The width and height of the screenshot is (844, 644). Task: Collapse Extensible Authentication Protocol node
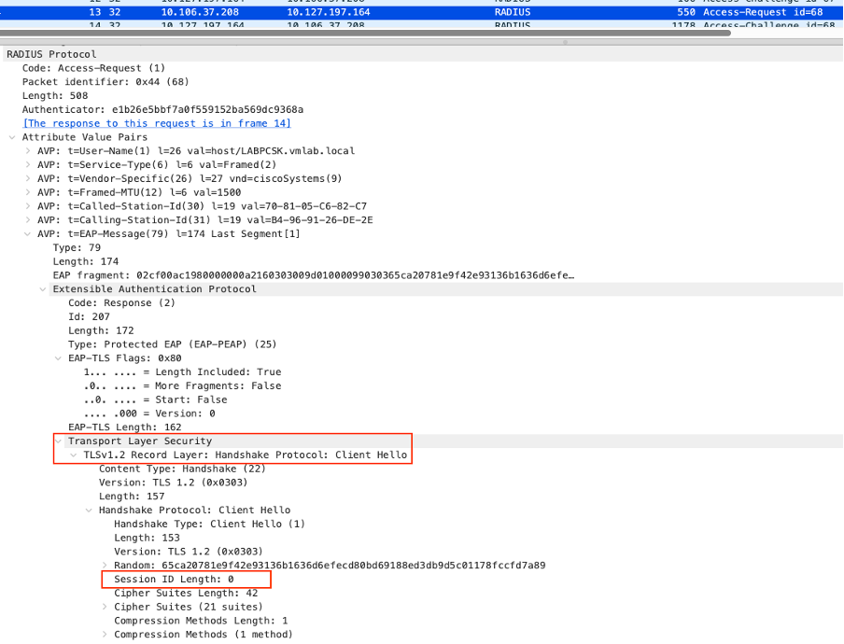43,289
